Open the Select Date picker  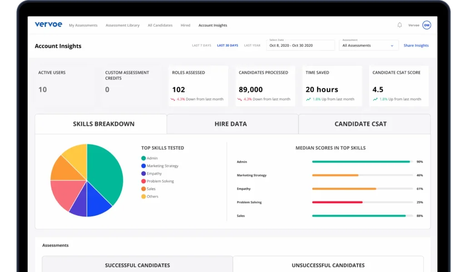tap(300, 45)
